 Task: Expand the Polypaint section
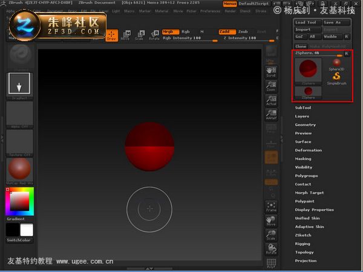click(304, 201)
